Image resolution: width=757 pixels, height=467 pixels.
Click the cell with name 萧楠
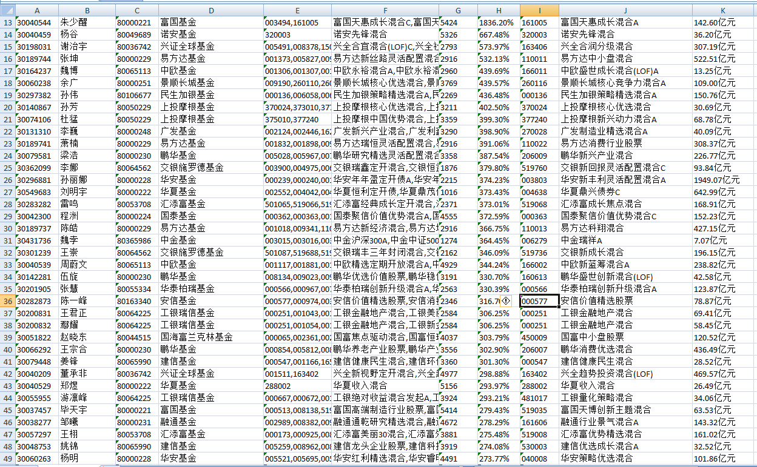click(87, 144)
